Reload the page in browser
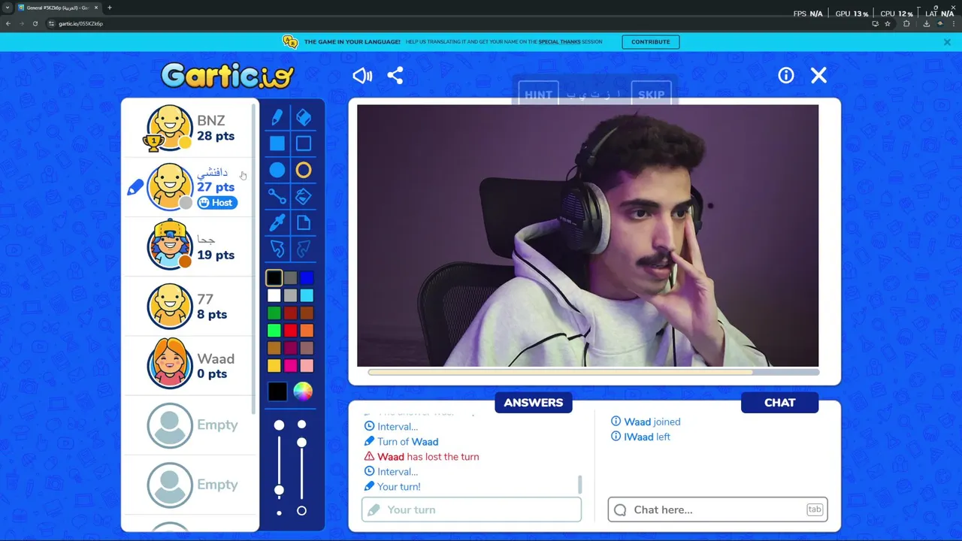 [35, 23]
